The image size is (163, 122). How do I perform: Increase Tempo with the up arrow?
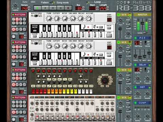click(x=29, y=7)
